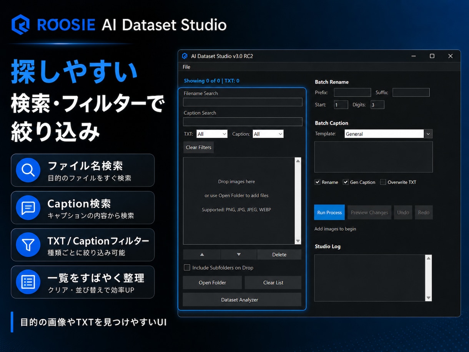Click the magnifier icon for ファイル名検索
This screenshot has height=352, width=469.
point(28,170)
